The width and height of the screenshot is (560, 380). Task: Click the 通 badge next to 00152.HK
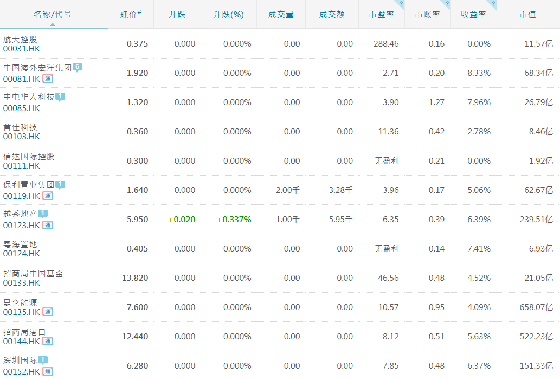click(48, 371)
